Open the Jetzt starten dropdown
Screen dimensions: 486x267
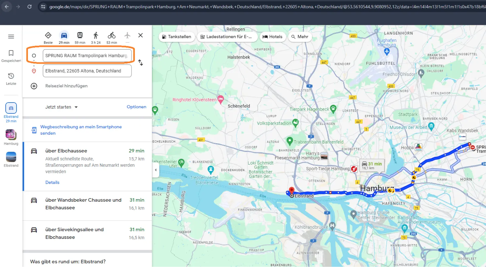[61, 107]
